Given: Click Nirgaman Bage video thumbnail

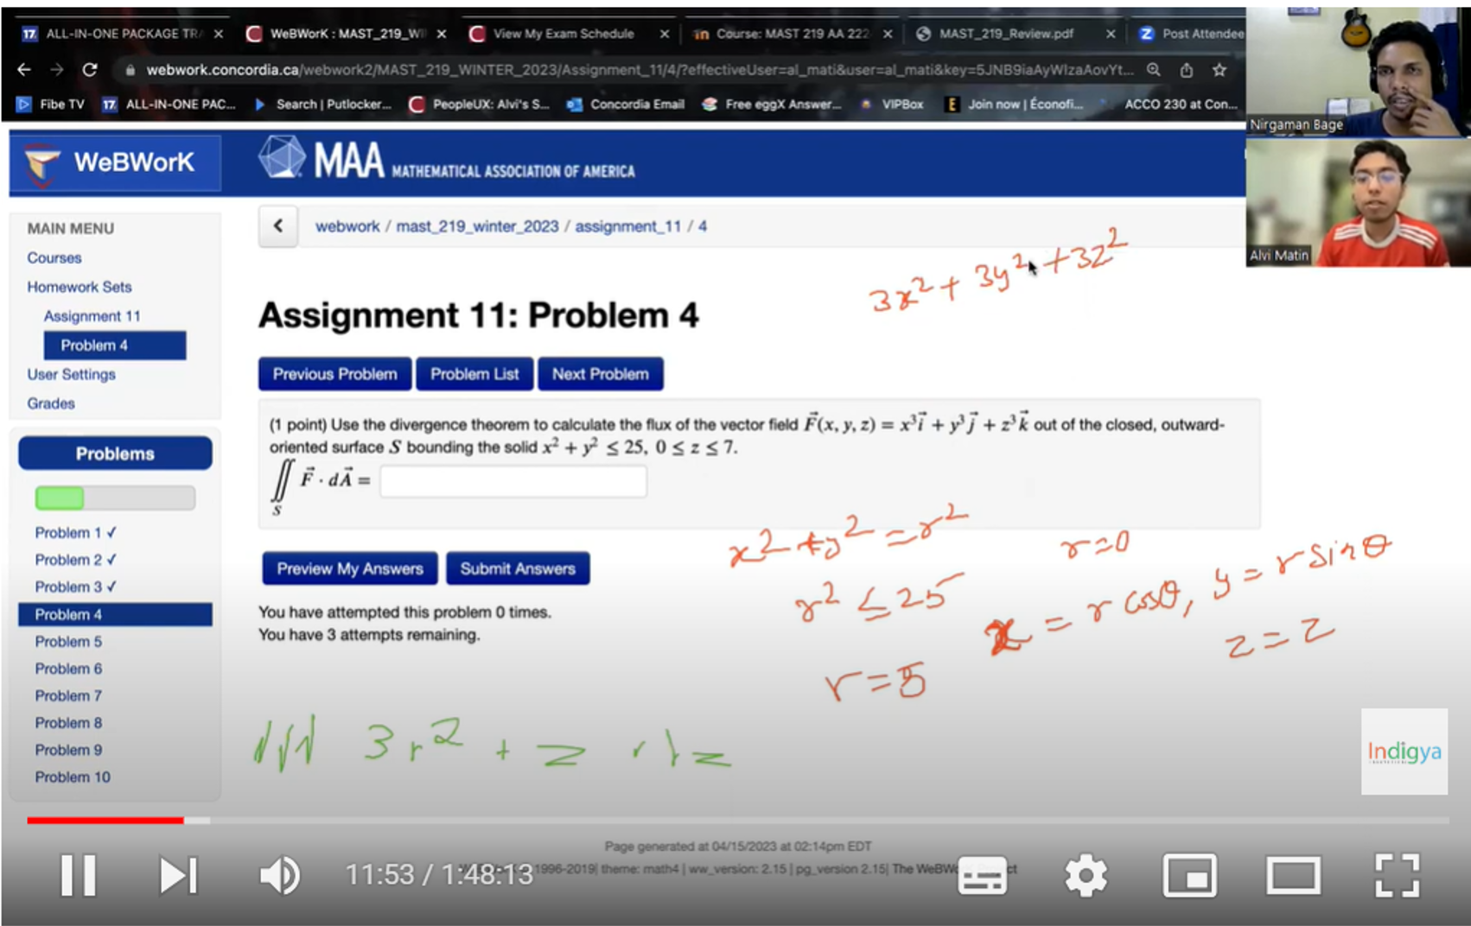Looking at the screenshot, I should coord(1358,71).
